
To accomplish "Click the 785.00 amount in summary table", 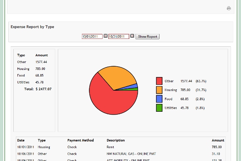I will point(40,69).
